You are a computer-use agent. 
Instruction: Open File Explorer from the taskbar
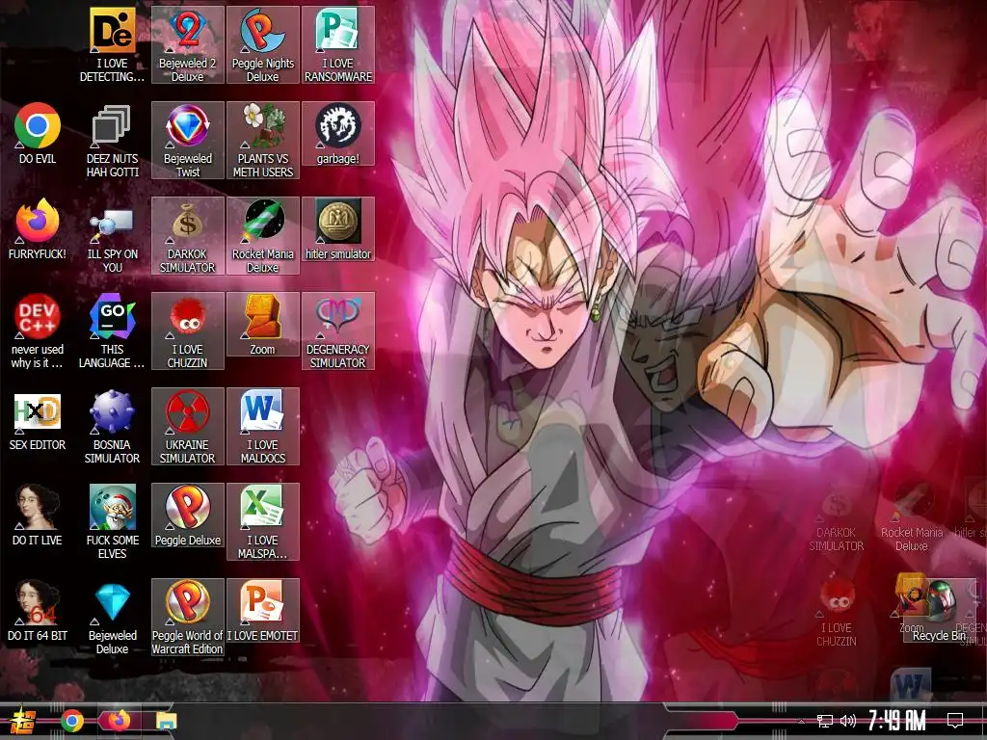(x=167, y=721)
